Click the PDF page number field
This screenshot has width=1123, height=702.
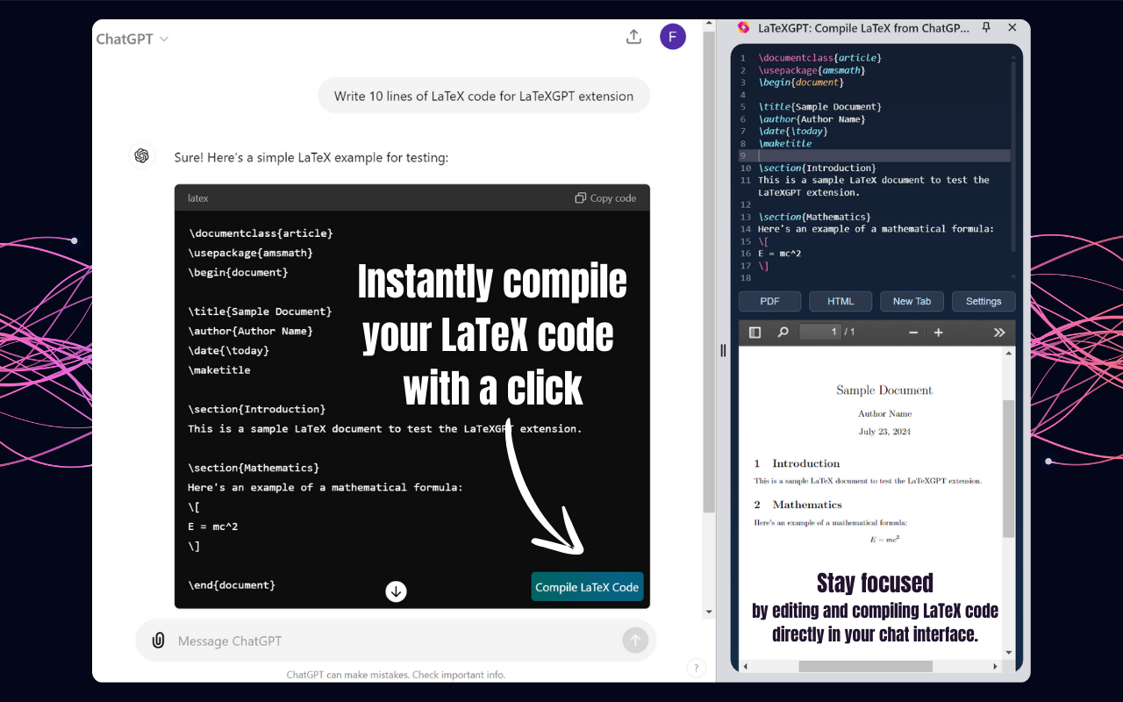[820, 332]
